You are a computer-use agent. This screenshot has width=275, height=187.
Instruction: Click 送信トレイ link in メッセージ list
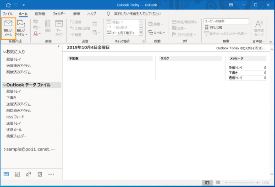pyautogui.click(x=235, y=78)
